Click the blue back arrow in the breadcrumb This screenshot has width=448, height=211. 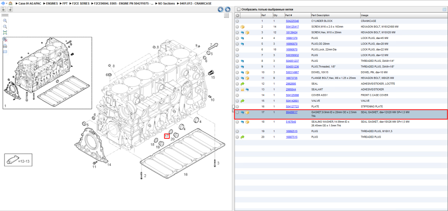3,3
